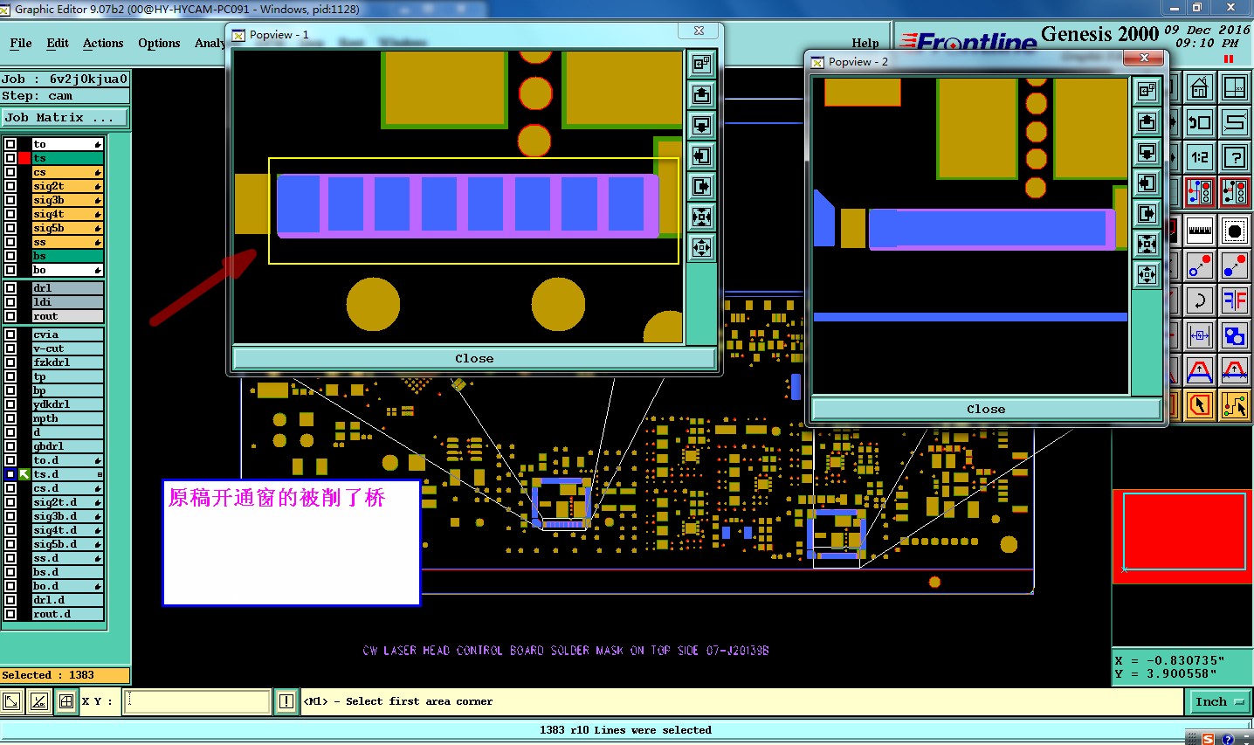Click the zoom-in arrows icon in Popview 1
1254x745 pixels.
[x=702, y=217]
